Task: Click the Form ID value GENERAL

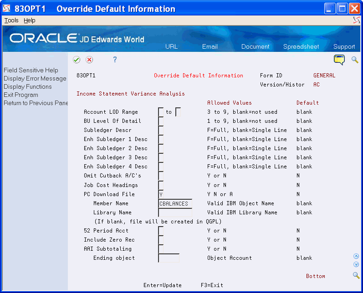Action: (324, 76)
